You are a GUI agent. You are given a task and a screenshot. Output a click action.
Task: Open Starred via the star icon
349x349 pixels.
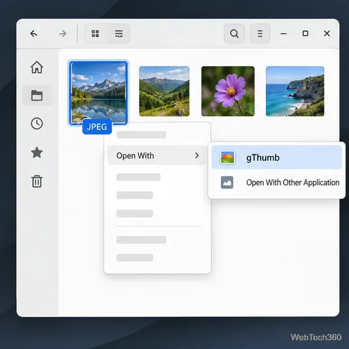pyautogui.click(x=36, y=153)
